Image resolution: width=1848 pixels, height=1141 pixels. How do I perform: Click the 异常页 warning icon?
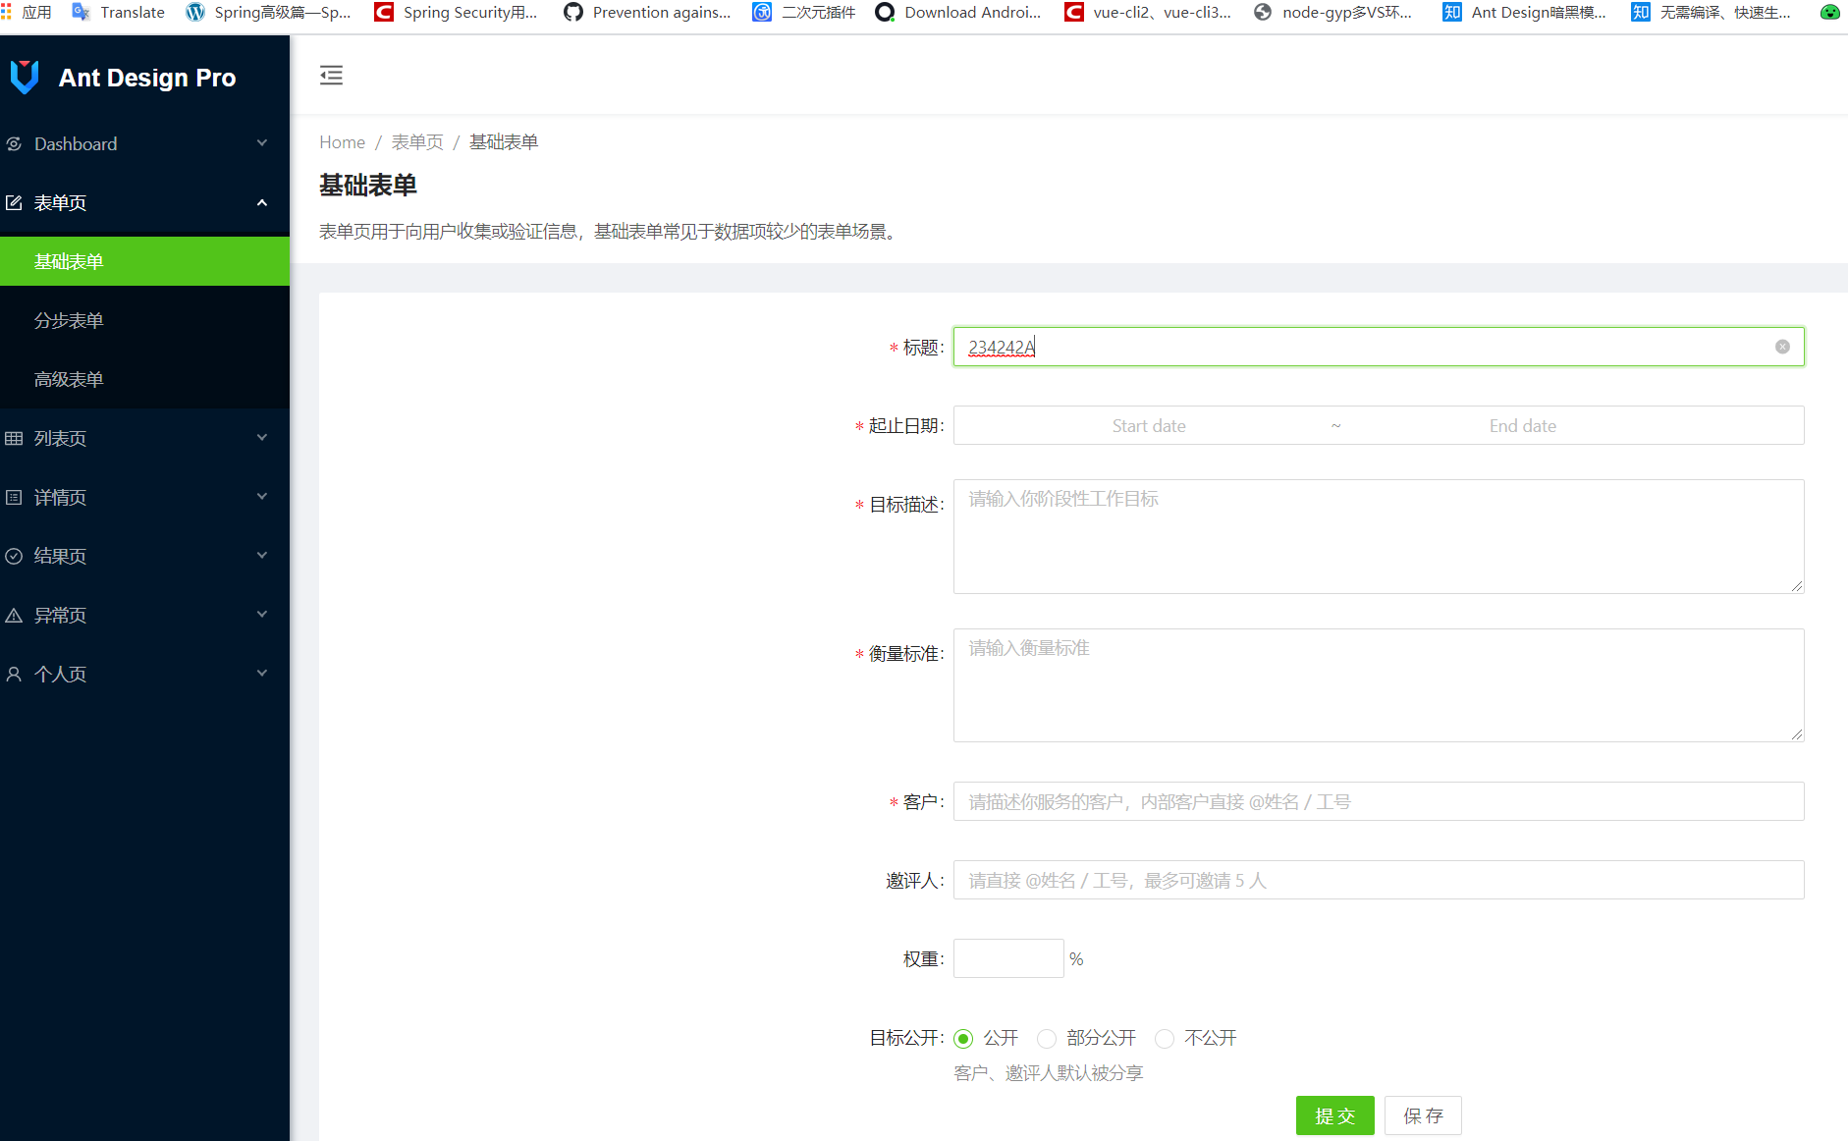point(14,615)
